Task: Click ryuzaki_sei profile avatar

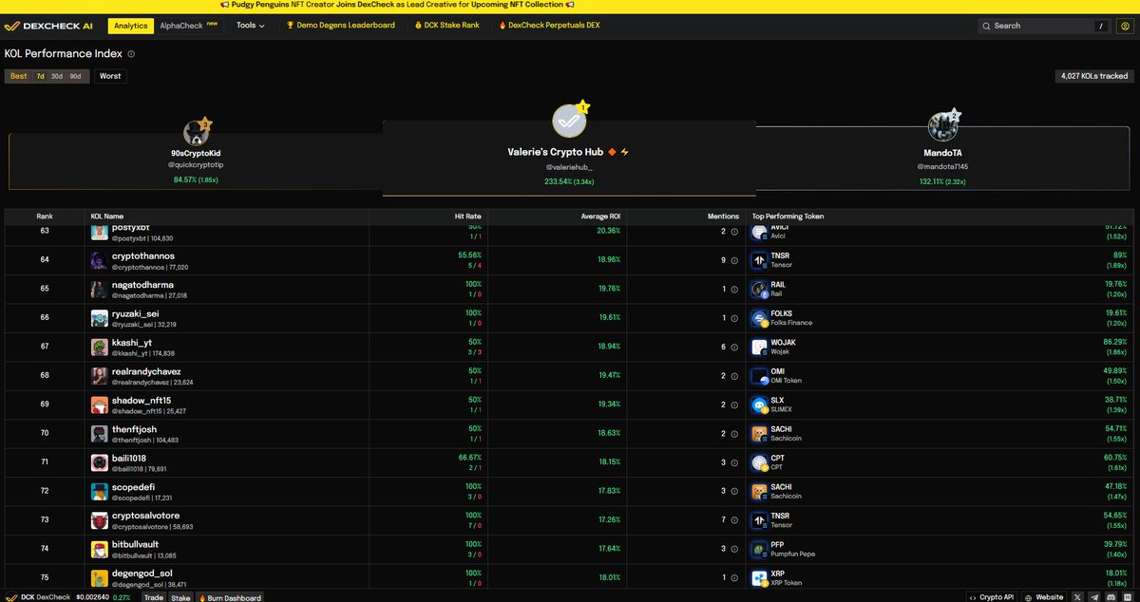Action: tap(100, 318)
